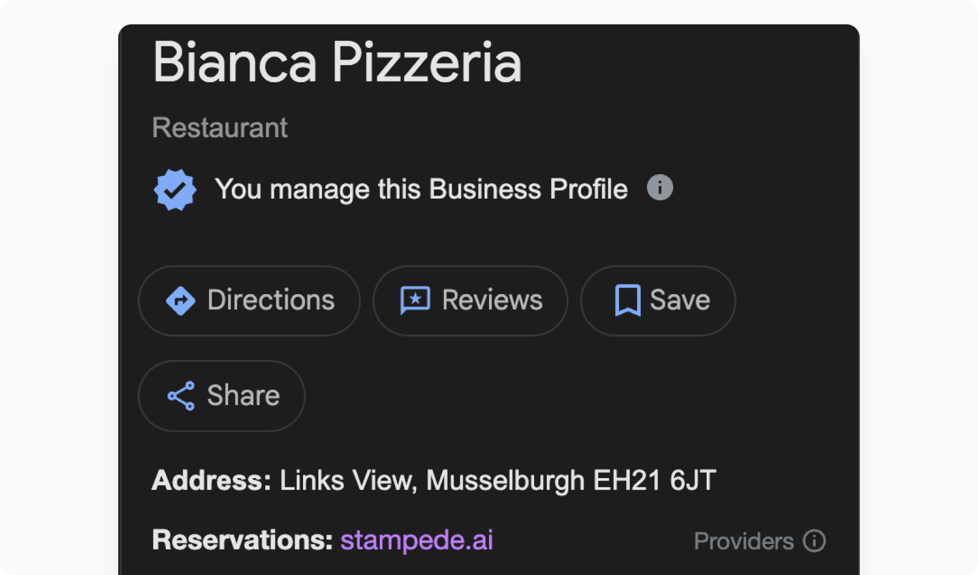Open the stampede.ai reservations link
This screenshot has height=575, width=978.
pyautogui.click(x=416, y=540)
